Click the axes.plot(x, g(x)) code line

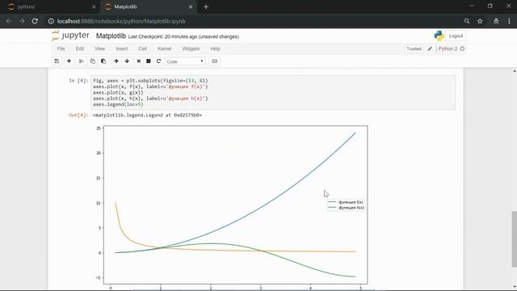118,92
